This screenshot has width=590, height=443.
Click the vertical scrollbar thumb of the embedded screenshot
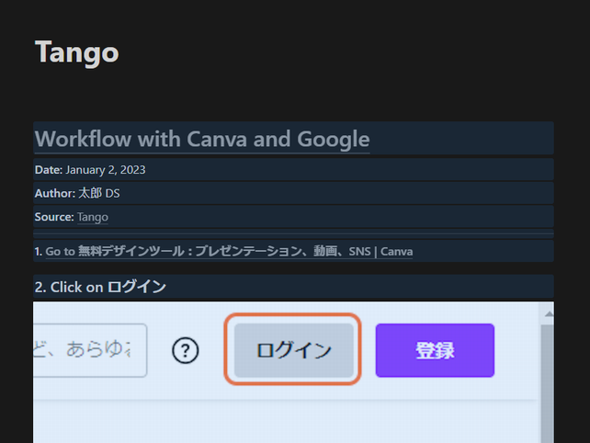click(x=547, y=384)
